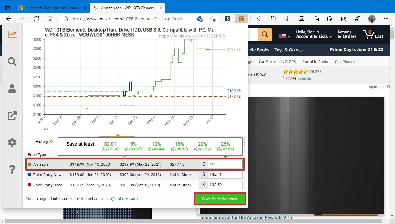Open the 3cmls.co short URL link
The image size is (395, 224).
click(192, 36)
